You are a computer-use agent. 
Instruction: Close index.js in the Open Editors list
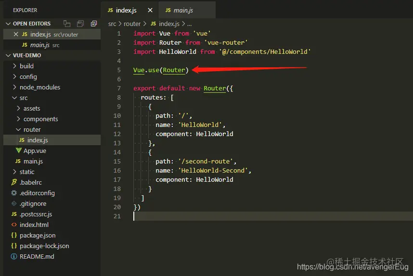coord(16,34)
